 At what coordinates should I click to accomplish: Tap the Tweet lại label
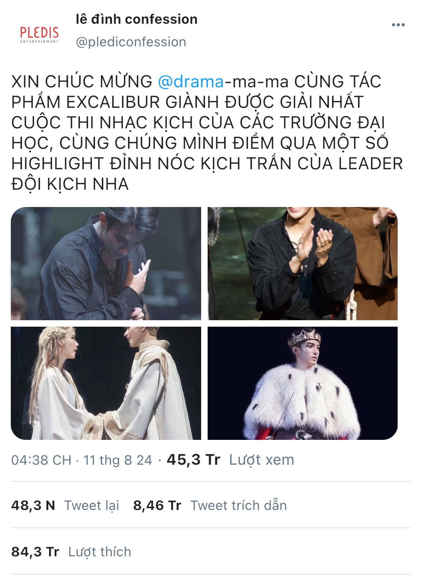pos(92,505)
